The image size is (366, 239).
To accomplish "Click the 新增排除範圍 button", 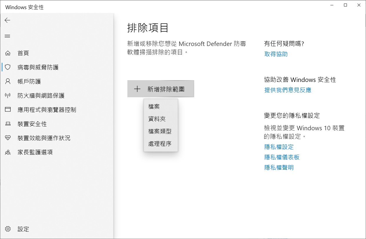I will click(161, 89).
